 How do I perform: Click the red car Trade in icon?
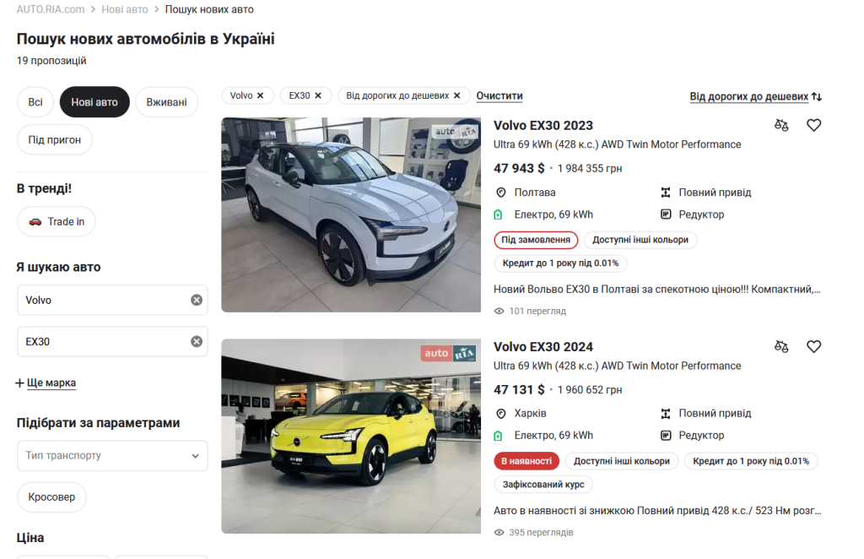tap(35, 221)
